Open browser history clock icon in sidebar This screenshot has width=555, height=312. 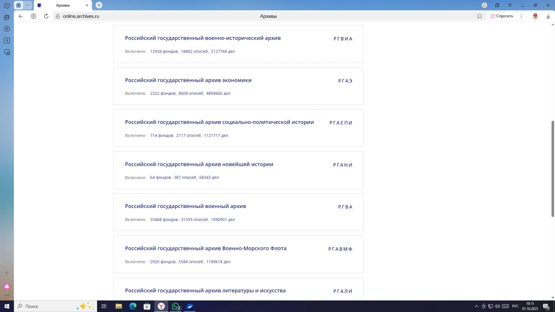[x=6, y=6]
